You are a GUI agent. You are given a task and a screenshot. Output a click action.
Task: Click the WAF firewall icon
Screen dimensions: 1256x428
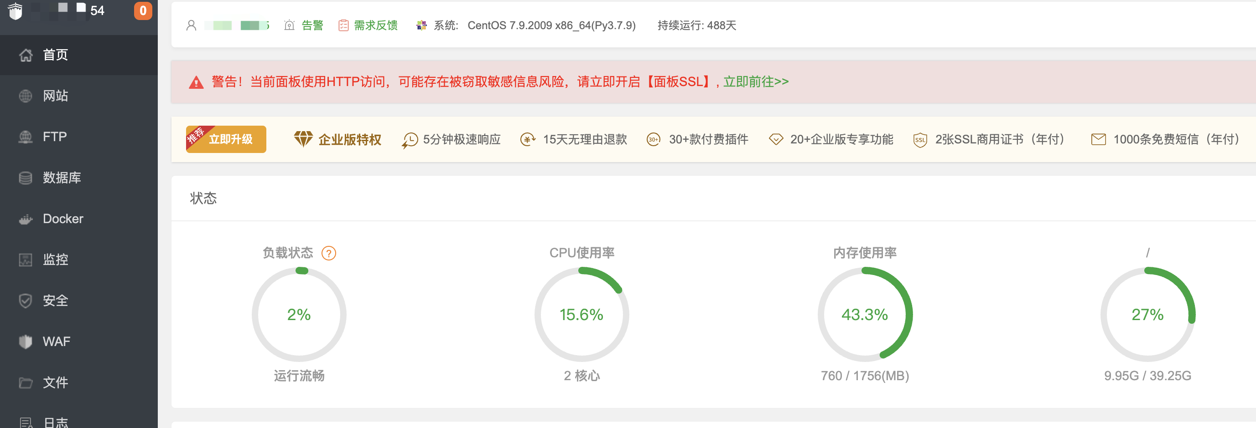click(26, 341)
